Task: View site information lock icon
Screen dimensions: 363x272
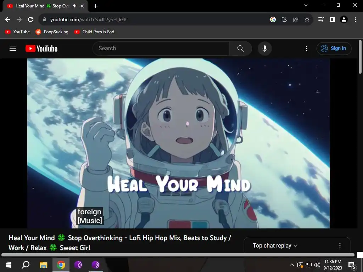Action: pos(45,20)
